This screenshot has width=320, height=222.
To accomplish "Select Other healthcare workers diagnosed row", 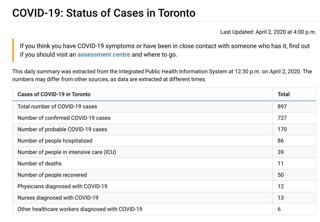I will pyautogui.click(x=164, y=209).
